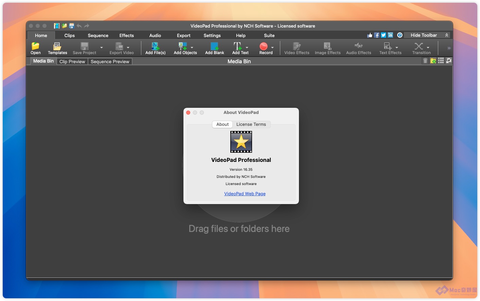Viewport: 480px width, 301px height.
Task: Click the Text Effects toolbar icon
Action: [388, 46]
